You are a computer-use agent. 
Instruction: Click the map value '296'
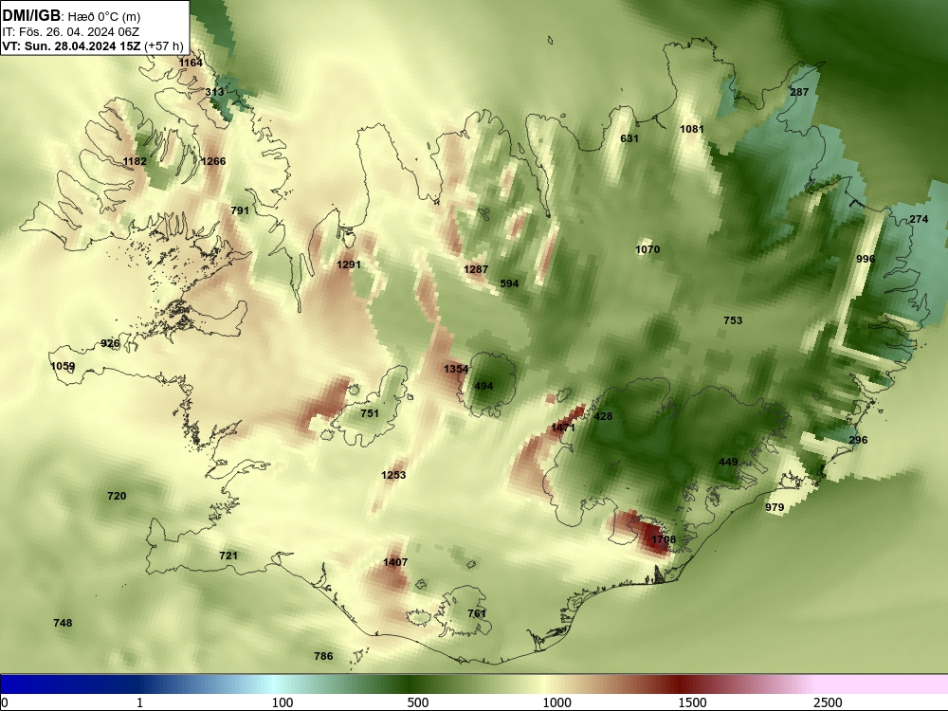coord(859,440)
